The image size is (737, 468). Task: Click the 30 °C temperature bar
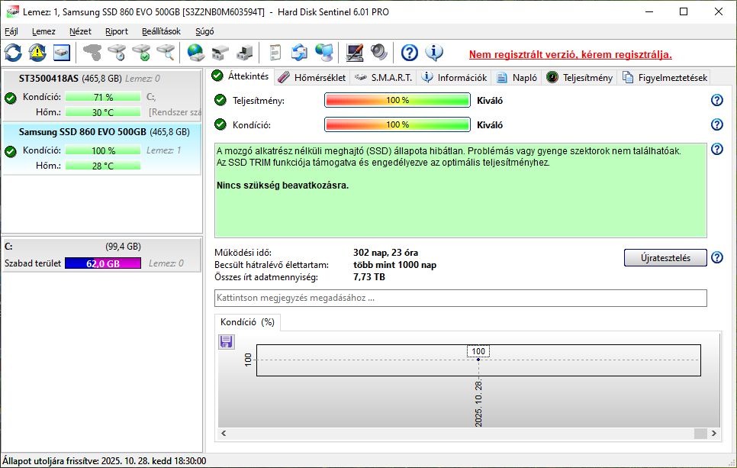coord(103,112)
